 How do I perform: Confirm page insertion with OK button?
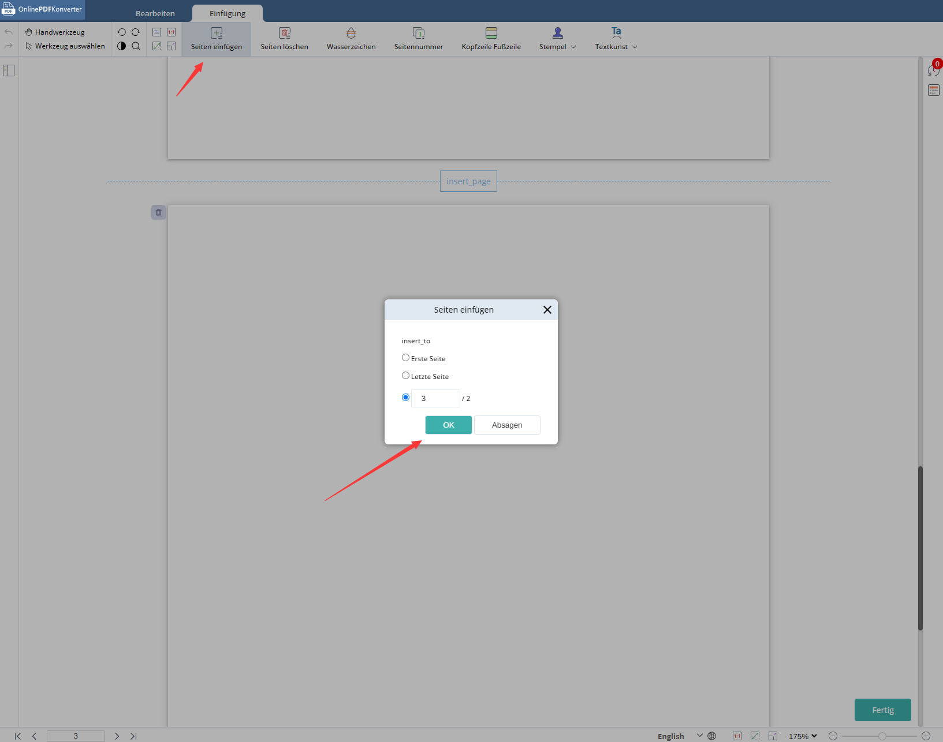pos(448,425)
